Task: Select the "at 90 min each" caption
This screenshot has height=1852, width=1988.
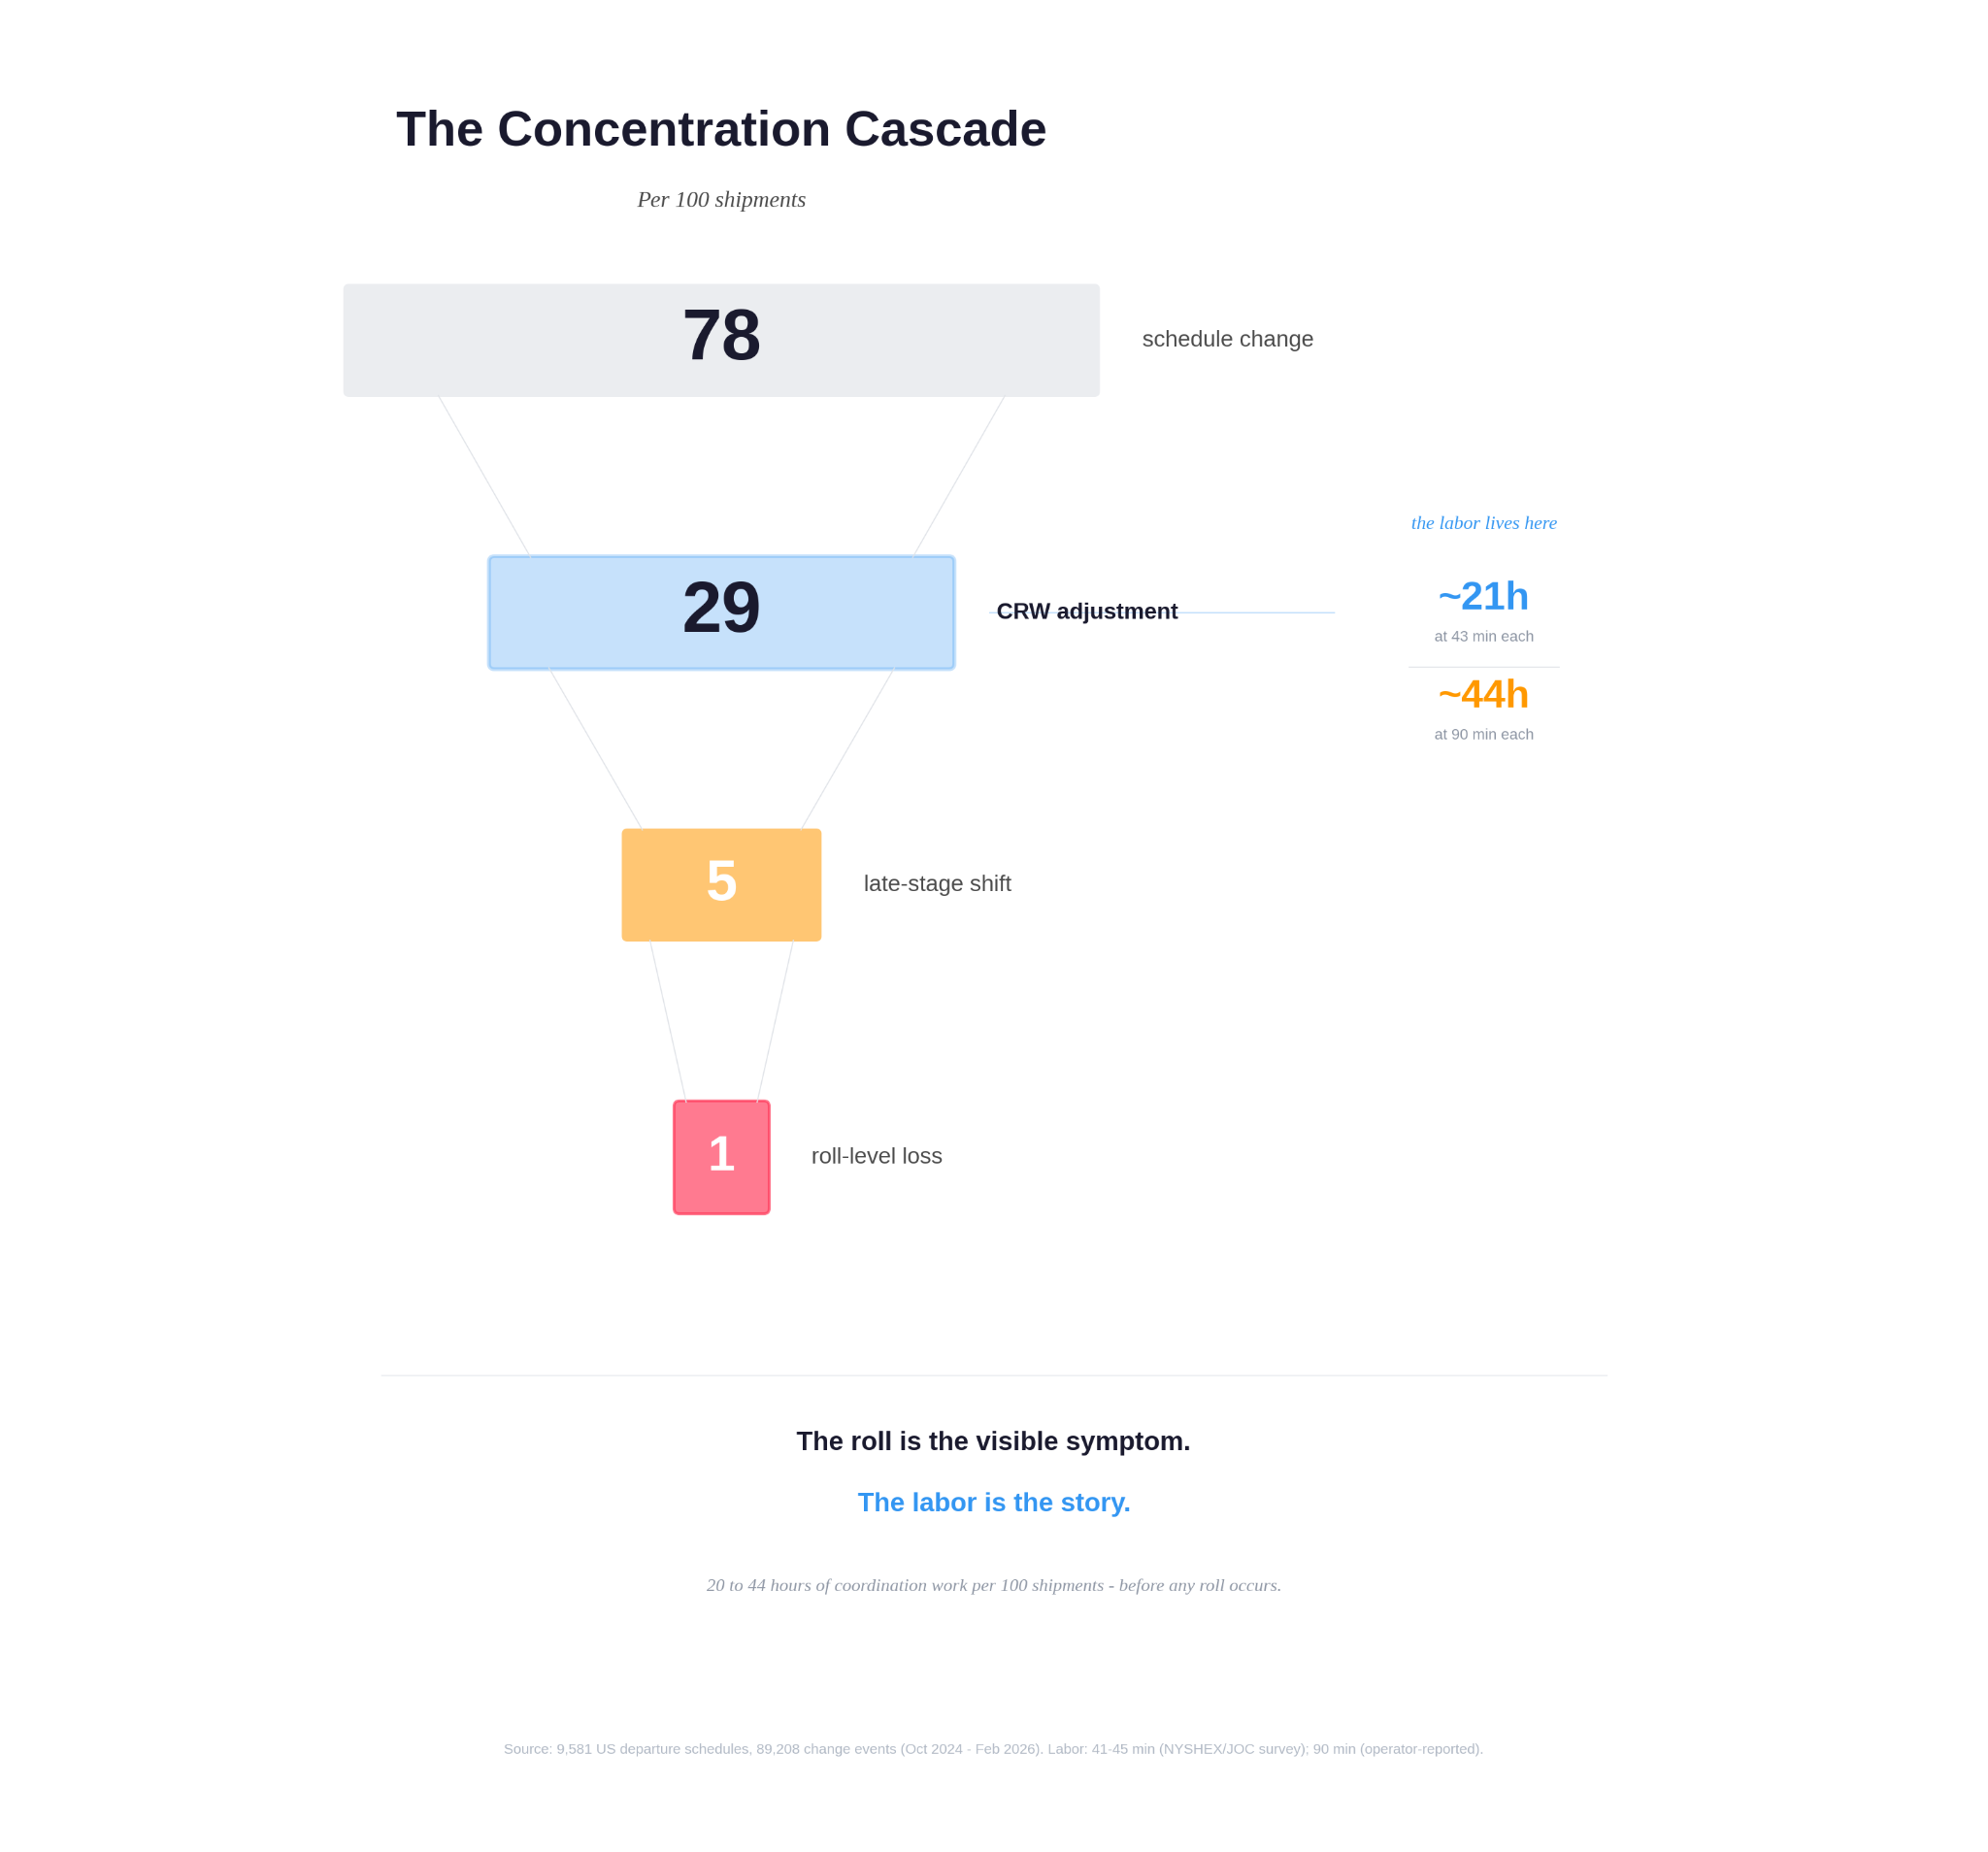Action: 1483,734
